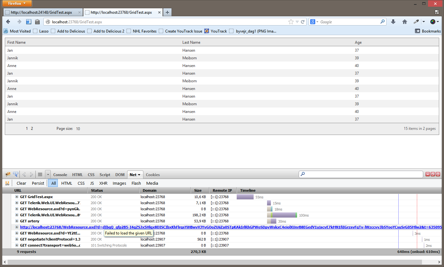Open the Firebug panel list dropdown arrow

48,174
